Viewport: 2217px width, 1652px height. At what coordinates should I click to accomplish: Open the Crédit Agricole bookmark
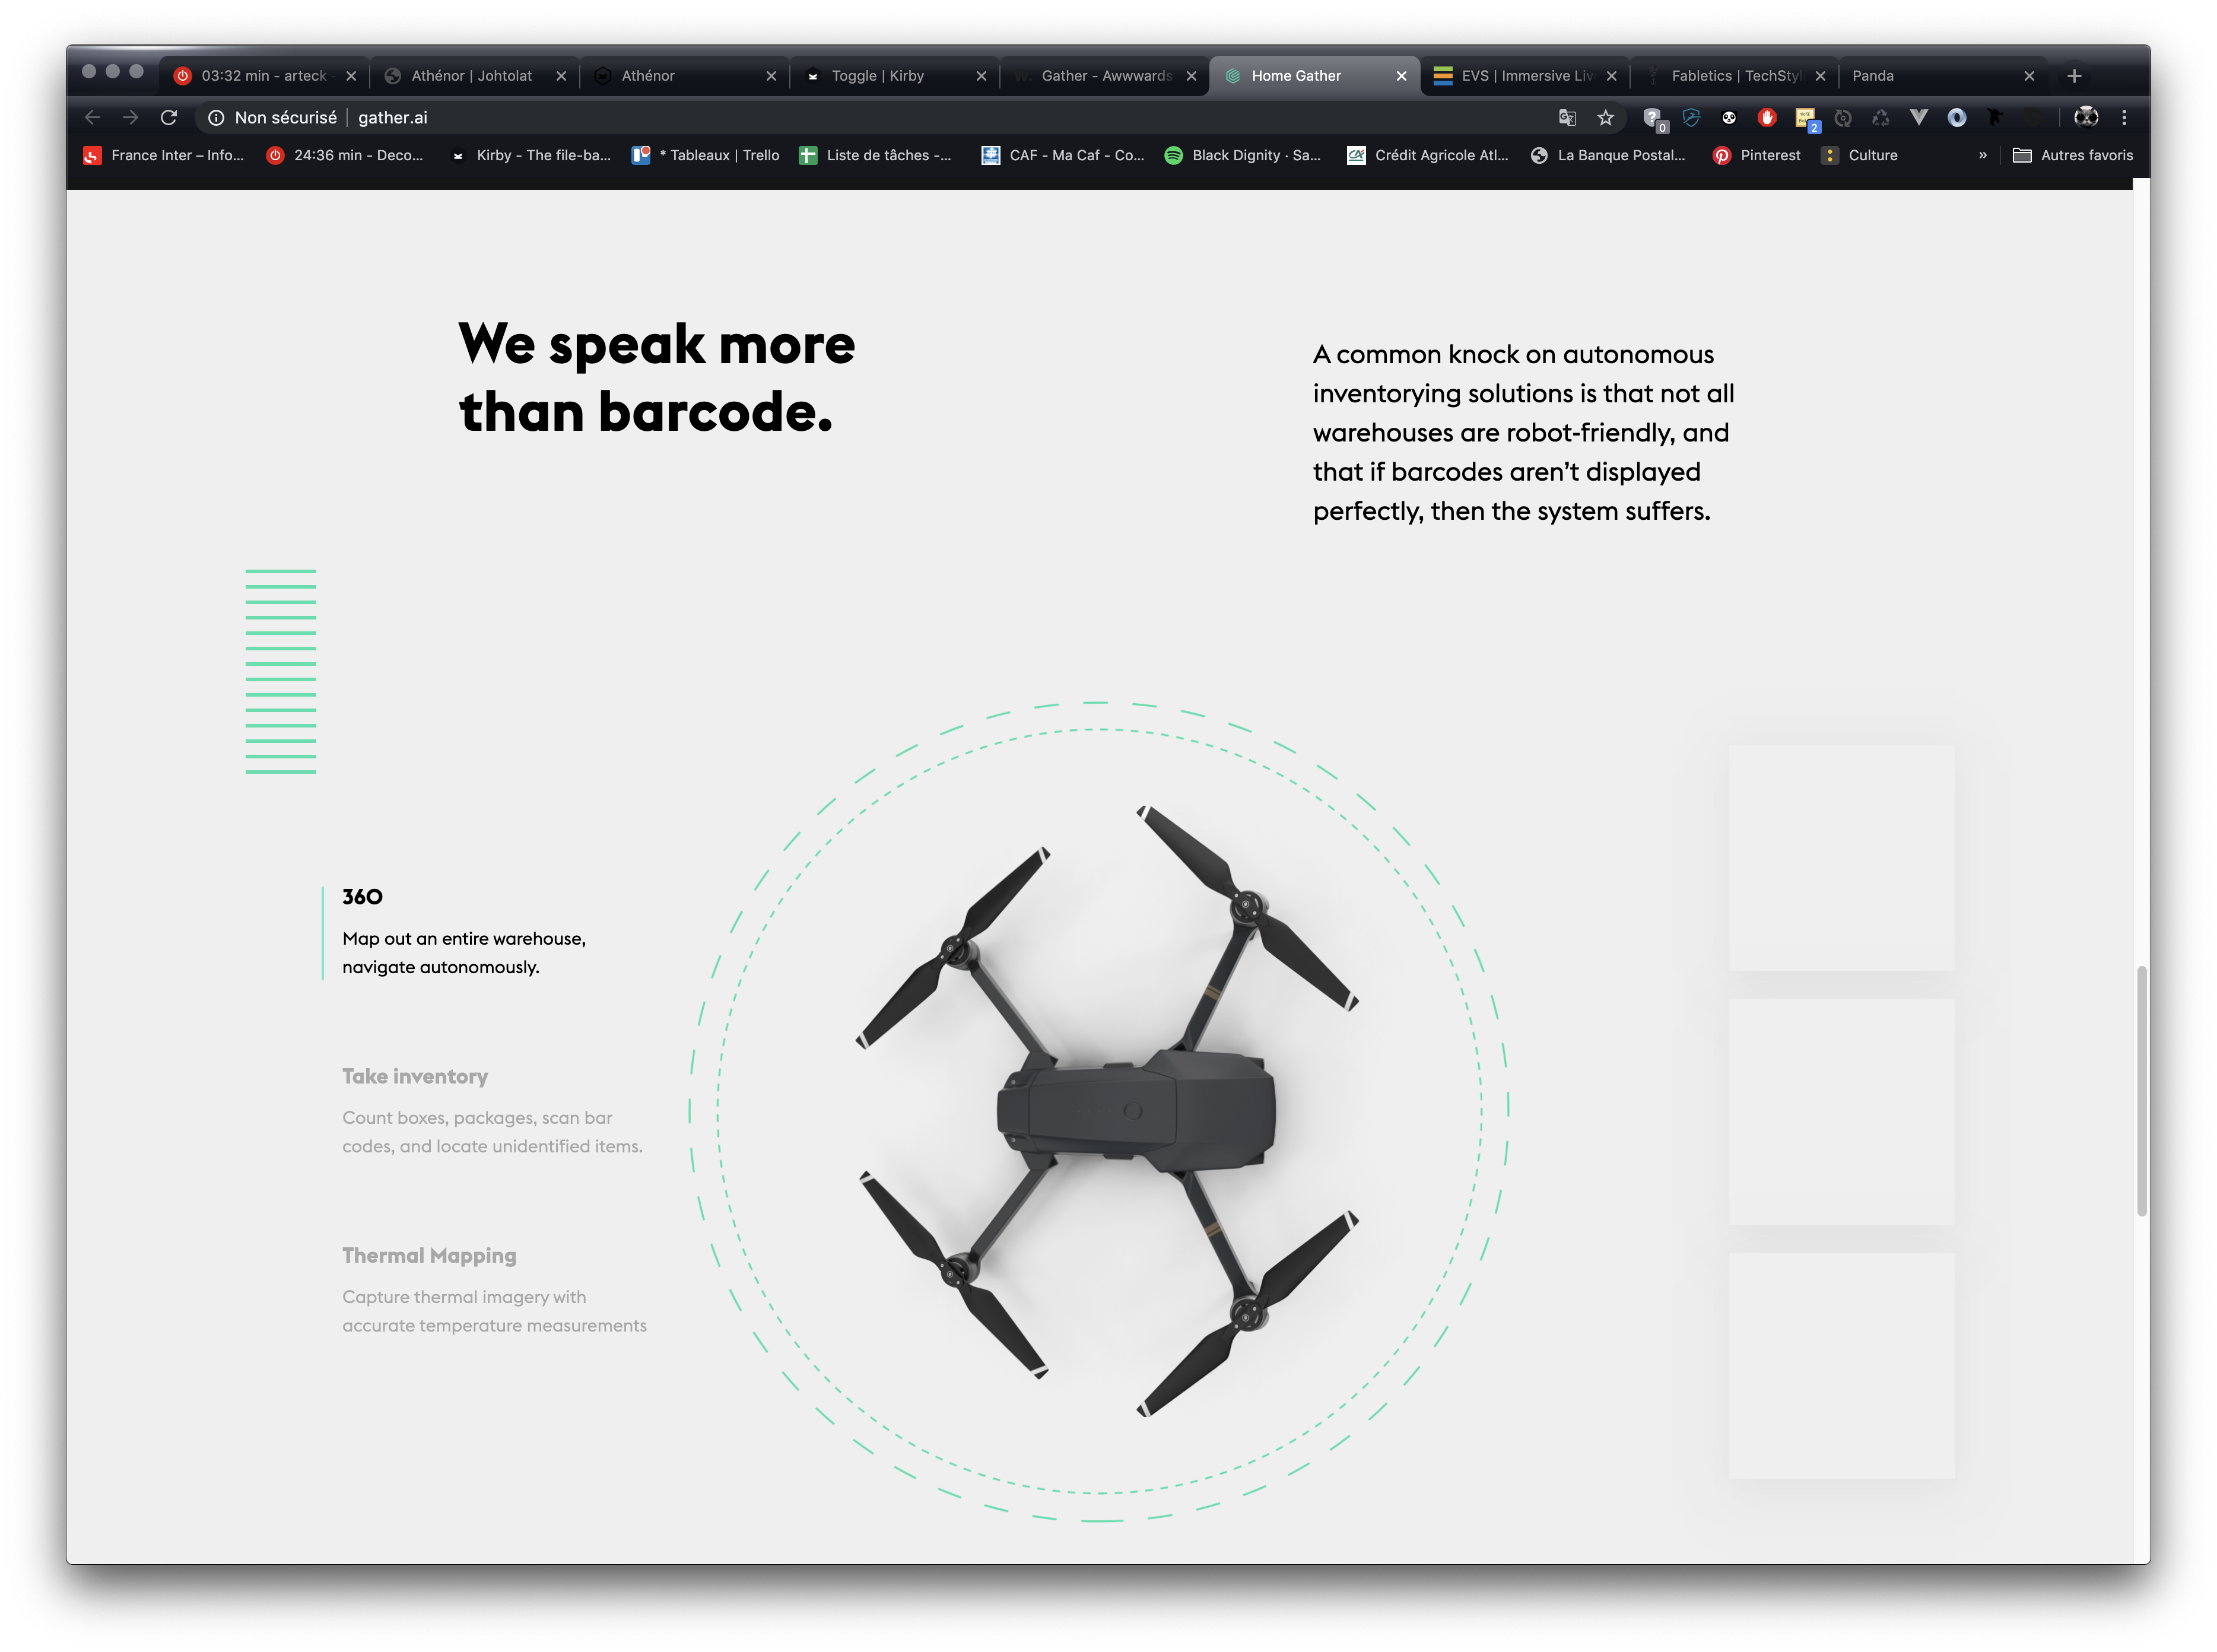[x=1428, y=156]
